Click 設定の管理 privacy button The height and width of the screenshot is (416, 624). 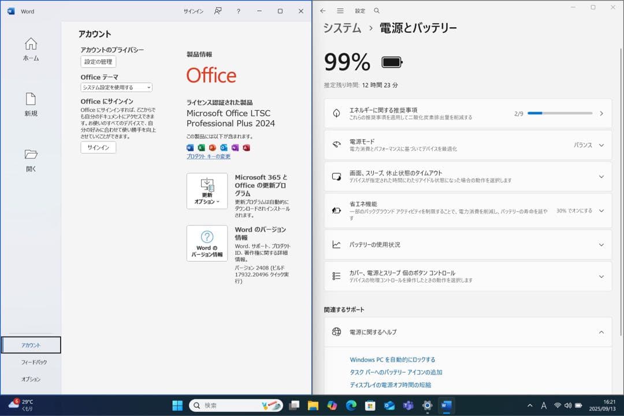(98, 62)
